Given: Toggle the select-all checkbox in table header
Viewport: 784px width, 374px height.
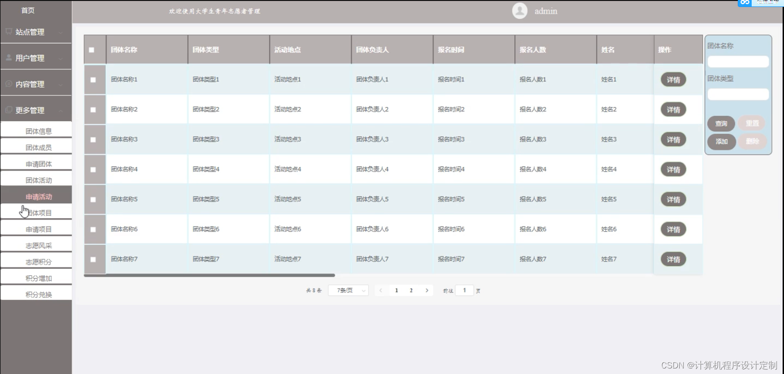Looking at the screenshot, I should (x=91, y=50).
